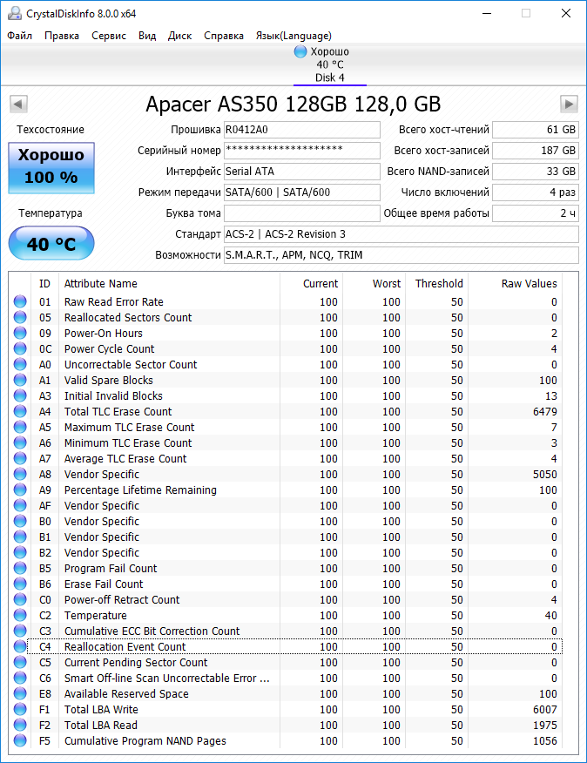The height and width of the screenshot is (763, 587).
Task: Click CrystalDiskInfo app icon in title bar
Action: (x=15, y=13)
